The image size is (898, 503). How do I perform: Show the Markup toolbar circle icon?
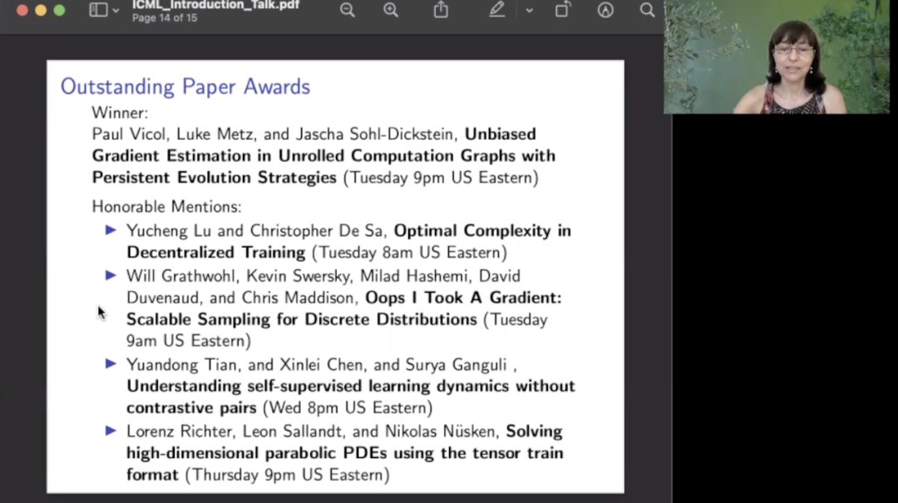(605, 10)
